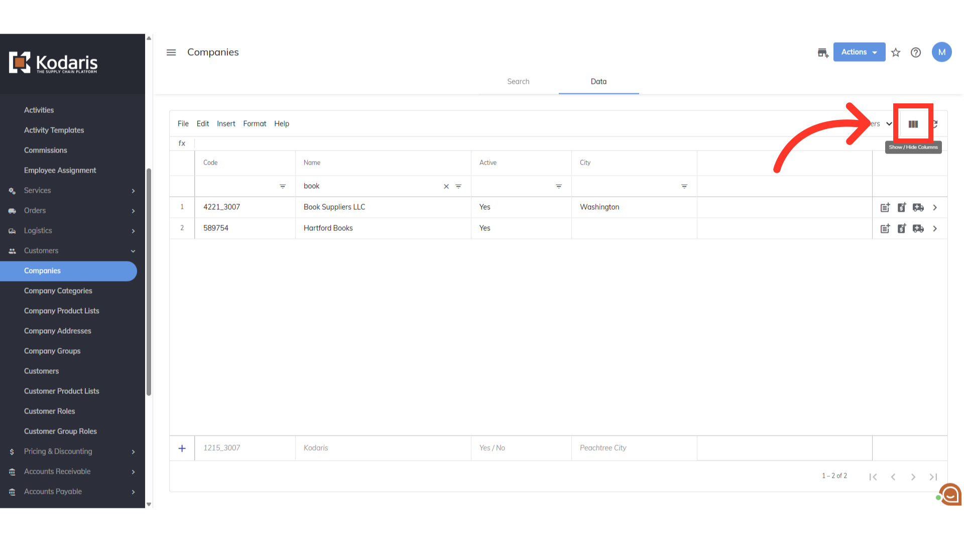Clear the 'book' filter in Name column
This screenshot has height=542, width=964.
click(446, 186)
